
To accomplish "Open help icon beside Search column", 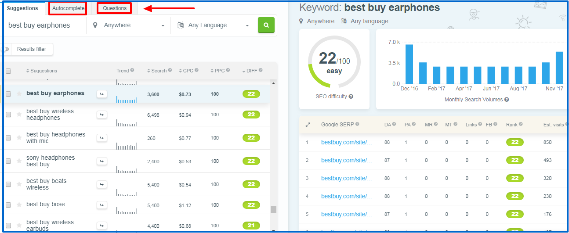I will click(x=170, y=70).
